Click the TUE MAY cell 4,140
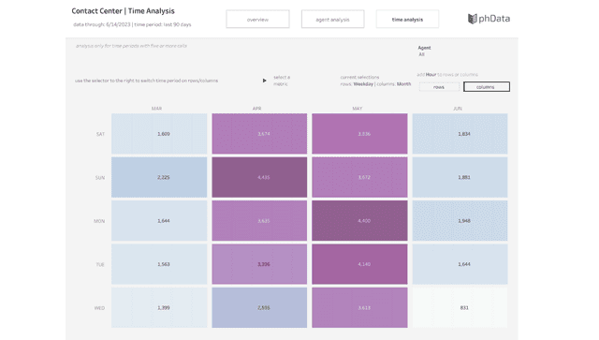Screen dimensions: 599x340 click(x=359, y=264)
